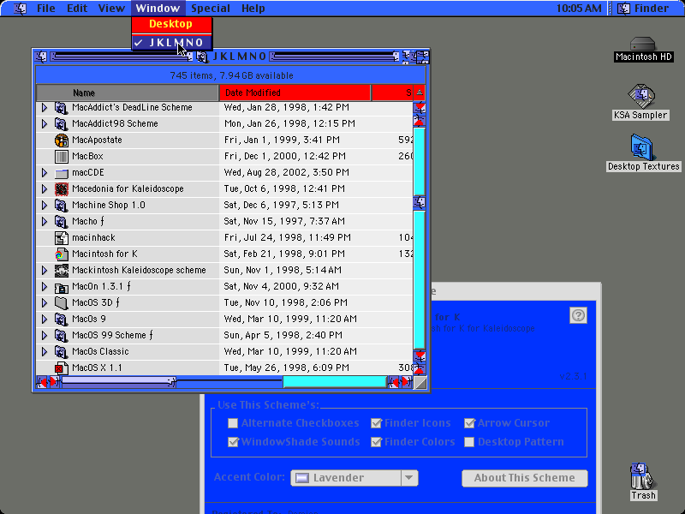Choose Desktop from the Window menu
Screen dimensions: 685x514
[172, 24]
